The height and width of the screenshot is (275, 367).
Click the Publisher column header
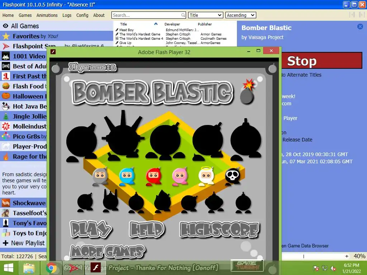(x=205, y=24)
